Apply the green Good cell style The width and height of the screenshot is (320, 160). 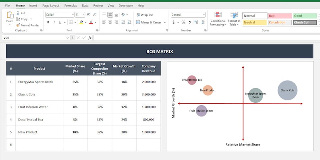(305, 16)
